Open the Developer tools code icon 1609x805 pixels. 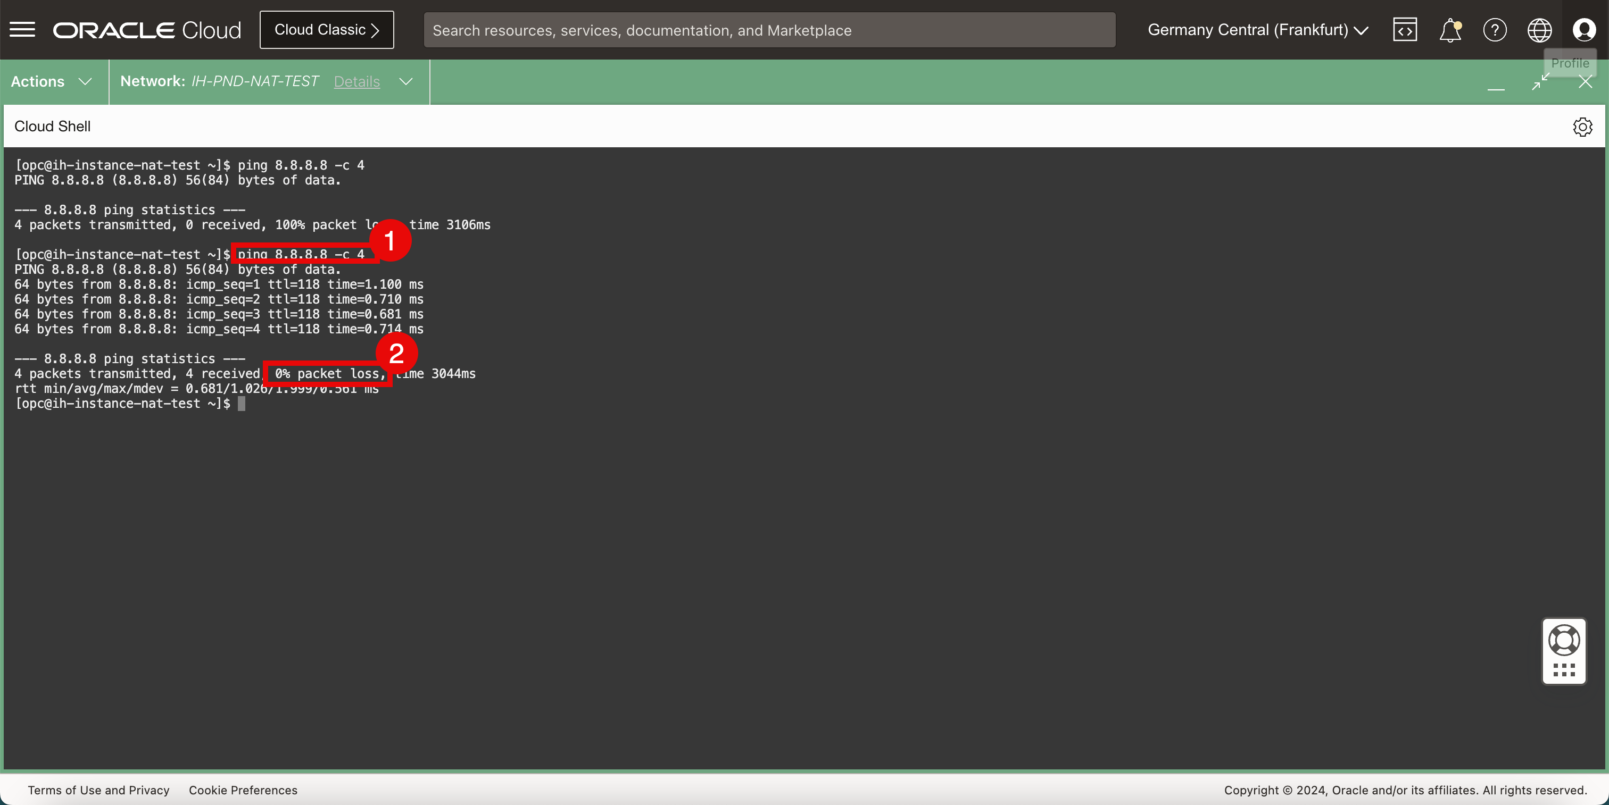[x=1404, y=29]
